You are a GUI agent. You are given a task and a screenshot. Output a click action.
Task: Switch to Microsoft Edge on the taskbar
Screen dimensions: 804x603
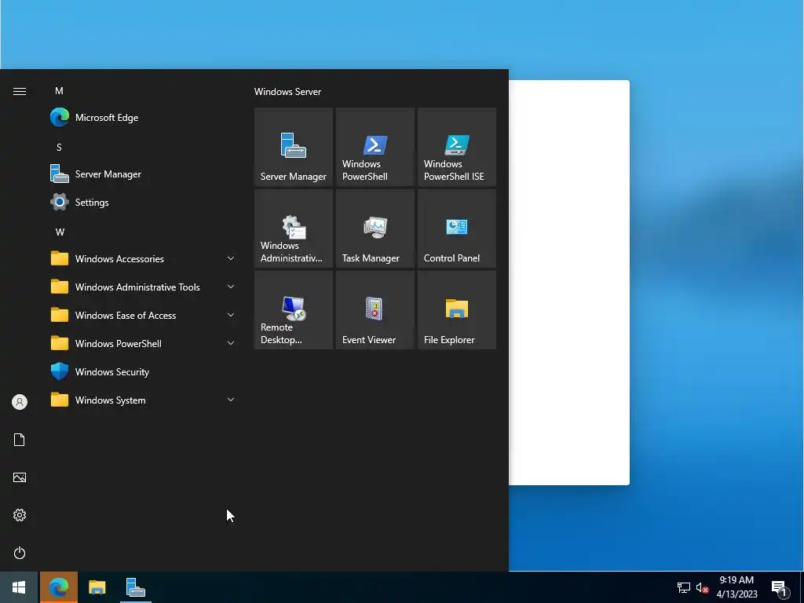pyautogui.click(x=59, y=587)
